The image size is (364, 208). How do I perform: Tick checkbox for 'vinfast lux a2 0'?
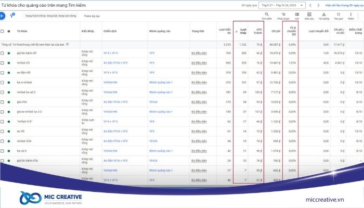tap(2, 92)
